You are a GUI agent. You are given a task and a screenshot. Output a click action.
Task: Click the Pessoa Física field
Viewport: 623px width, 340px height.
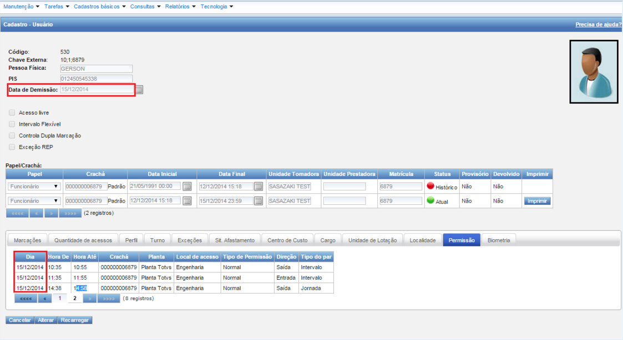click(x=96, y=69)
